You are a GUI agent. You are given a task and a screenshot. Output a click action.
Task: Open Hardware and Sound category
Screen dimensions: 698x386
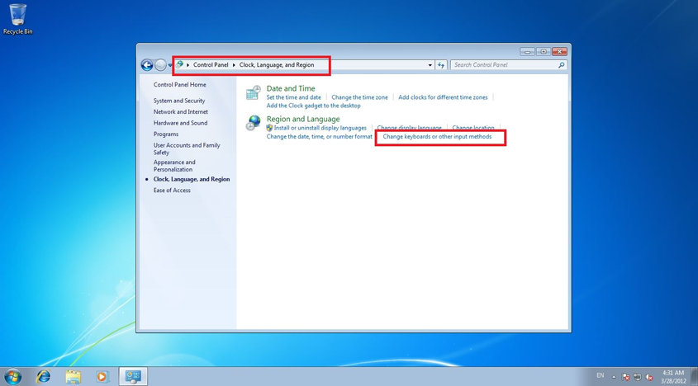tap(180, 123)
